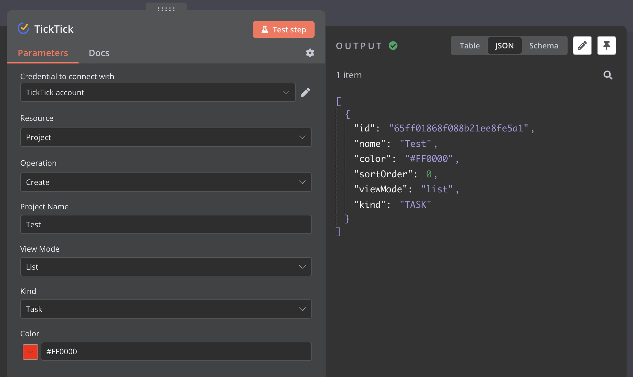Search the output items

click(x=608, y=75)
